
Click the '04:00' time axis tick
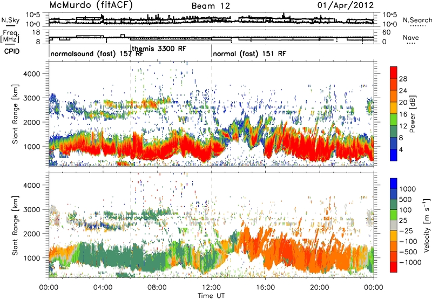[103, 288]
